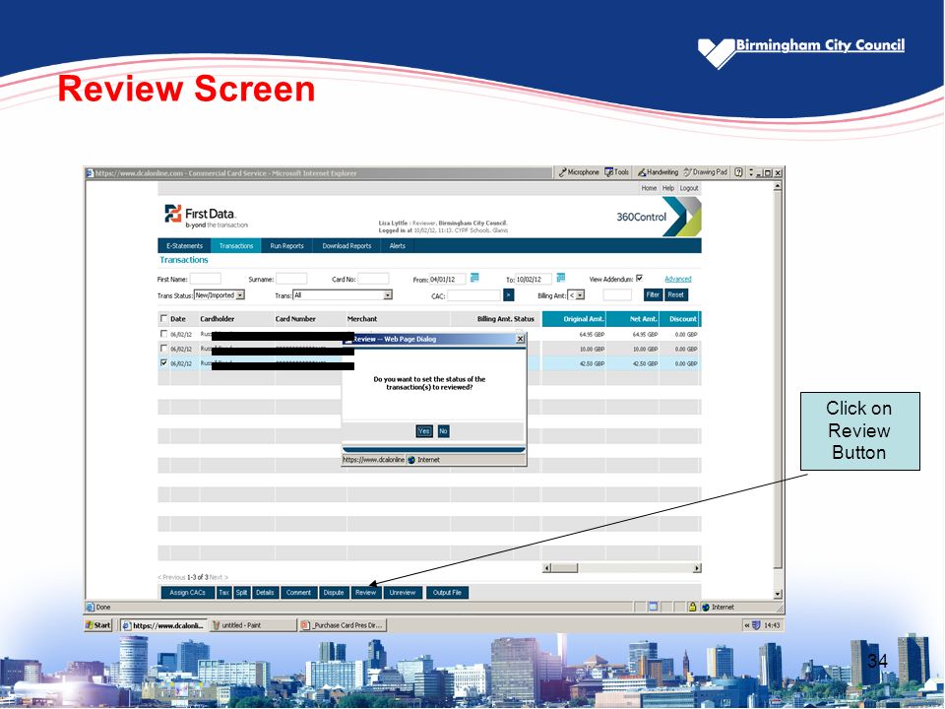Click the Comment button
This screenshot has width=945, height=709.
point(299,593)
